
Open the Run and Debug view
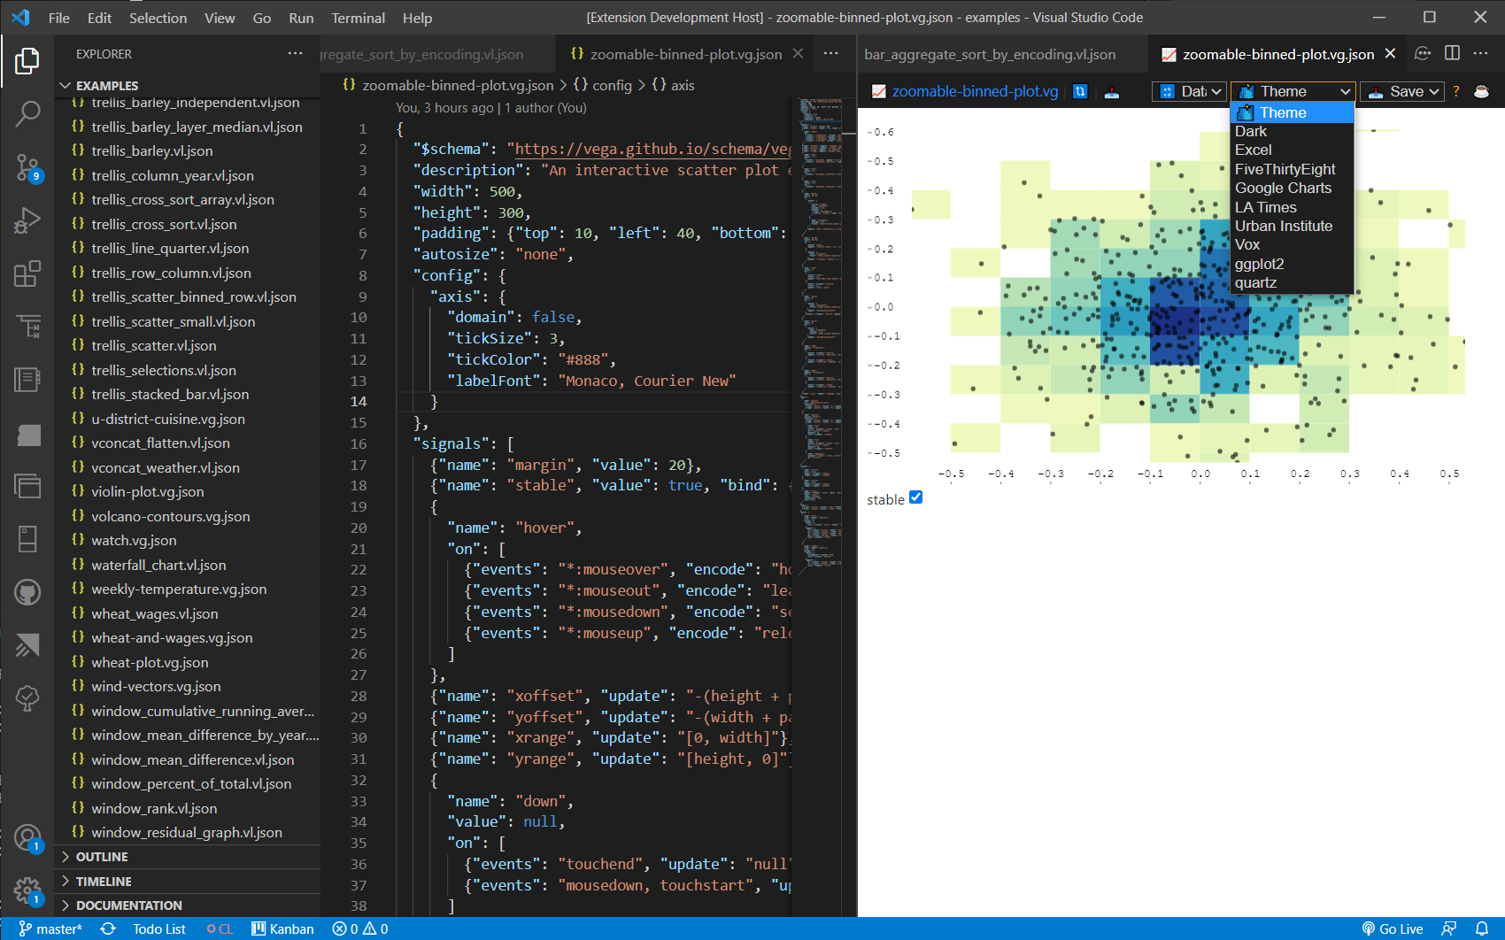tap(27, 220)
